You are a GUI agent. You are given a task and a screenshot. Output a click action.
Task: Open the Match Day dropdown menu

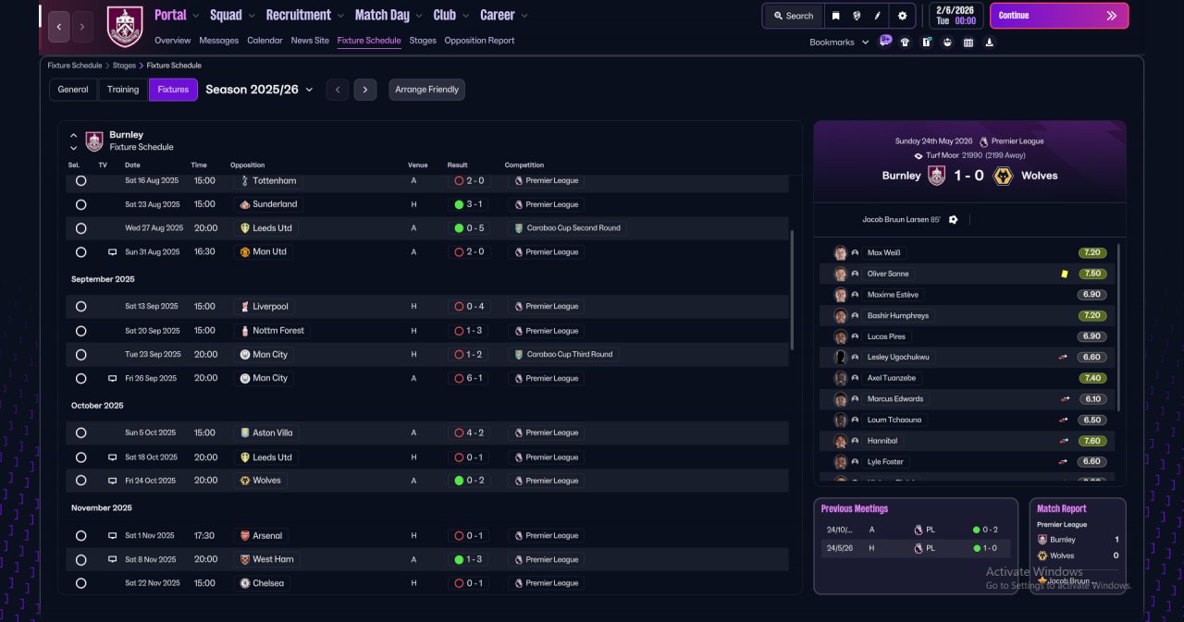(x=388, y=15)
